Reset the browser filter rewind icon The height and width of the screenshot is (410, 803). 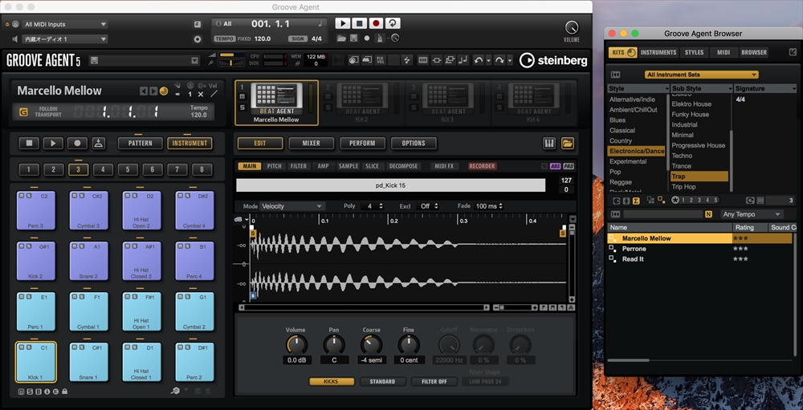click(616, 75)
